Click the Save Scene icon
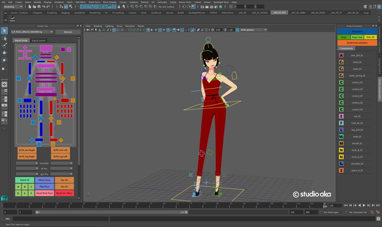Viewport: 382px width, 227px height. click(39, 7)
